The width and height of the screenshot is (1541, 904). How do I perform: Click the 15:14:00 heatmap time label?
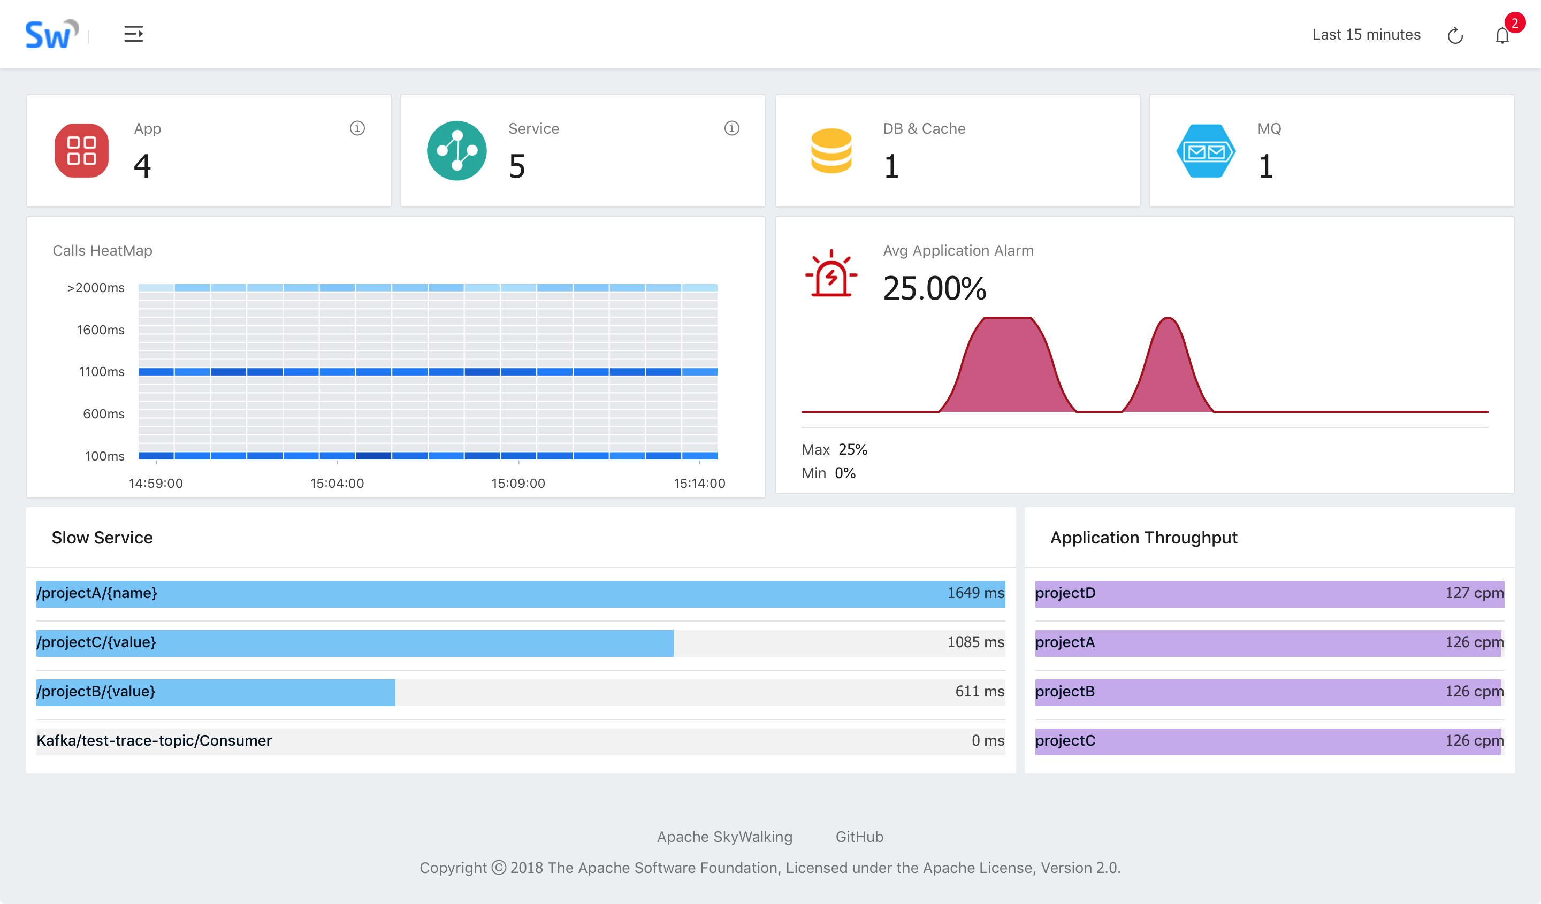[699, 483]
